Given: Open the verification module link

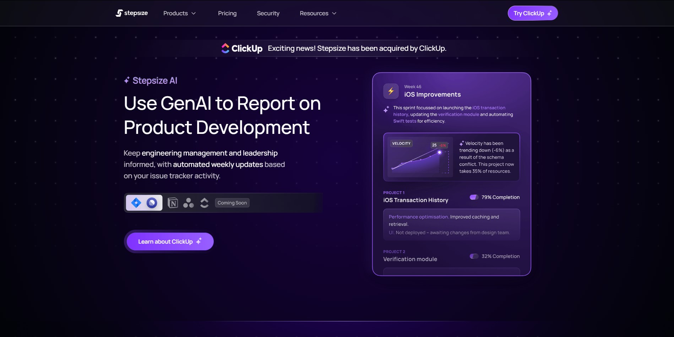Looking at the screenshot, I should 458,114.
